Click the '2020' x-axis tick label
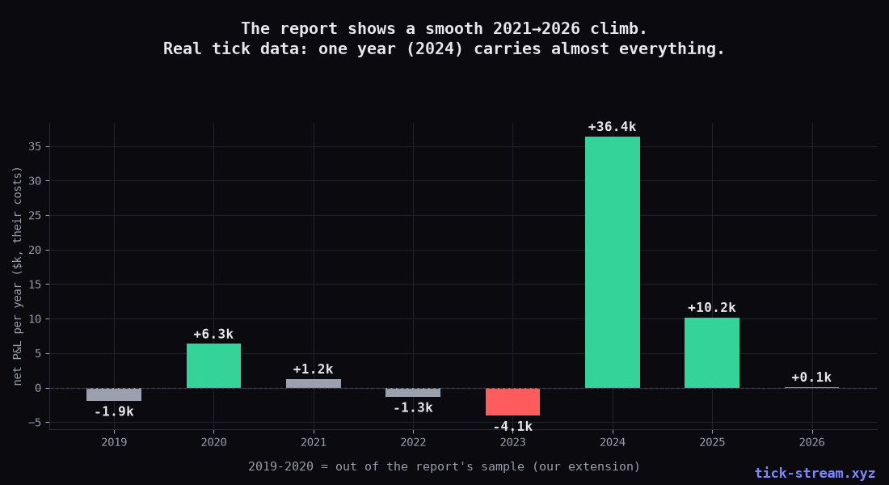The width and height of the screenshot is (889, 485). click(x=213, y=442)
